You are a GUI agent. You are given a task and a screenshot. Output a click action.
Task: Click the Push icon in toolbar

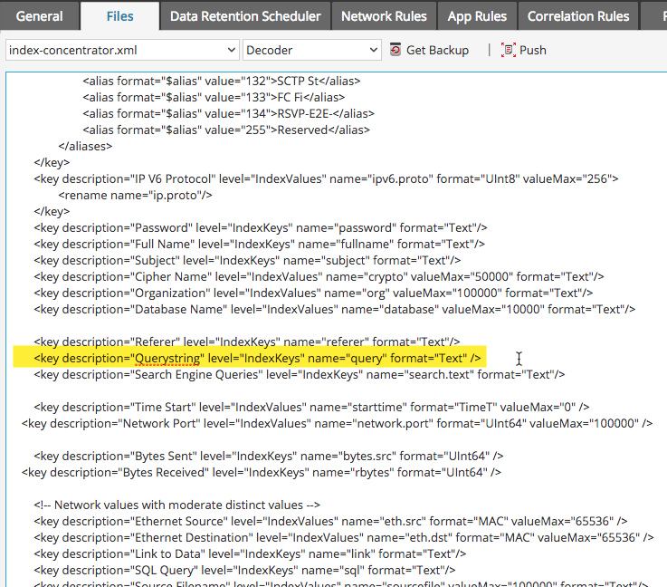509,50
